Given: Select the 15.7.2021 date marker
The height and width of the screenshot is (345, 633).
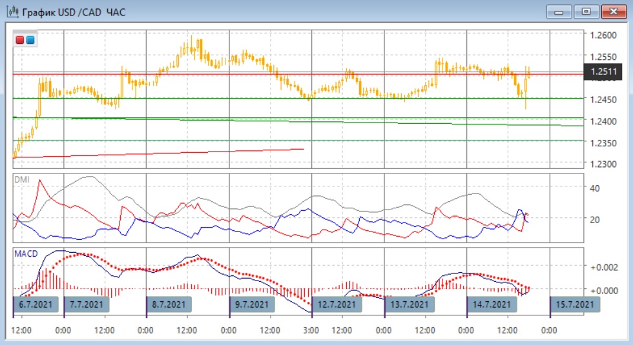Looking at the screenshot, I should (574, 304).
